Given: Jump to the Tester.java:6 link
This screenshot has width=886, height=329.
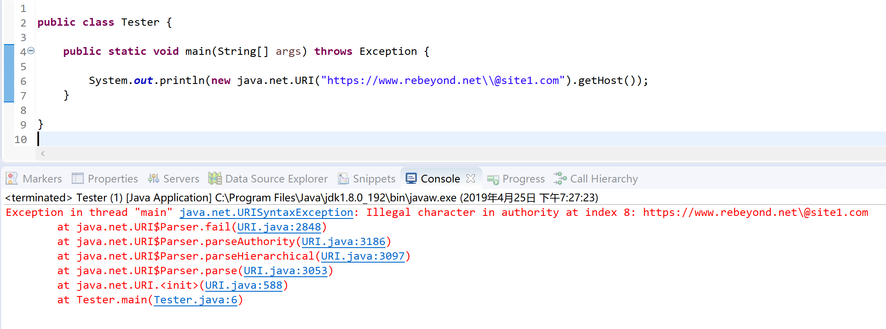Looking at the screenshot, I should [196, 300].
